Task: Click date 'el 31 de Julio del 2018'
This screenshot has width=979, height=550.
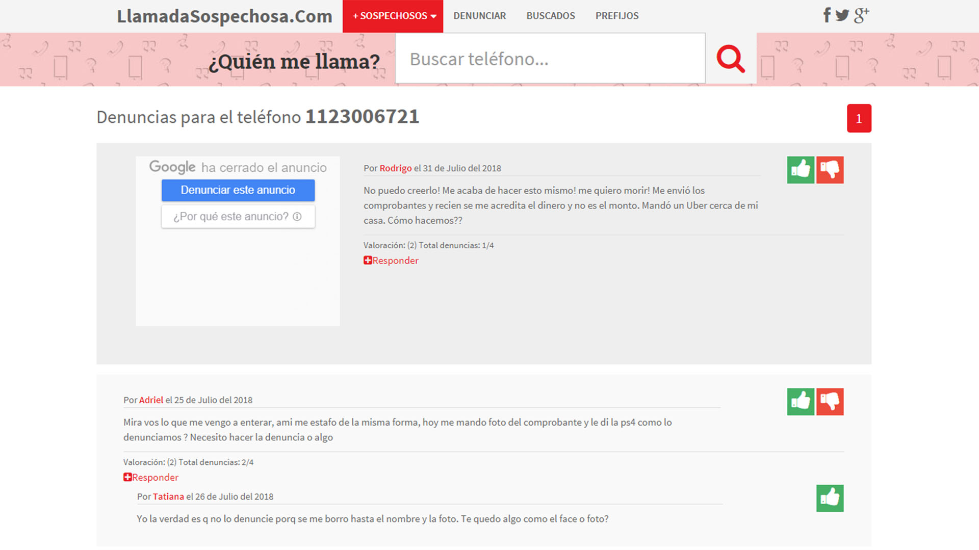Action: pyautogui.click(x=457, y=168)
